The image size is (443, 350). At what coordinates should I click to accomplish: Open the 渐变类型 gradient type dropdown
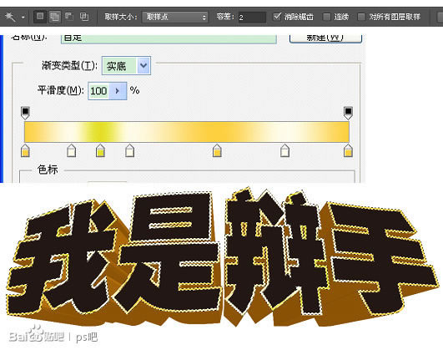tap(126, 66)
